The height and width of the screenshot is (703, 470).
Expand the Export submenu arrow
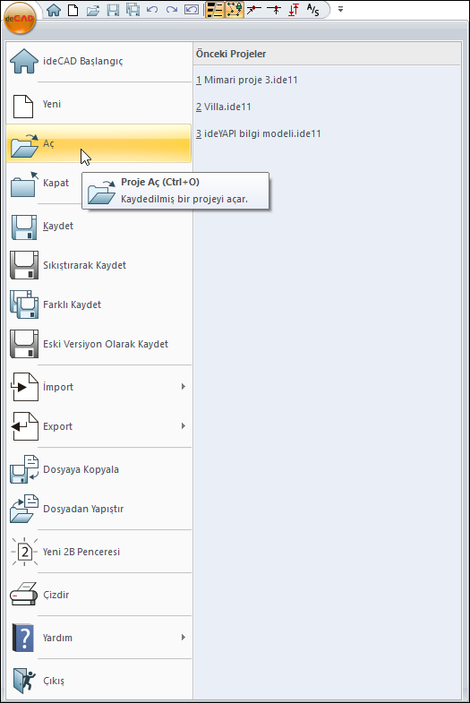point(184,426)
